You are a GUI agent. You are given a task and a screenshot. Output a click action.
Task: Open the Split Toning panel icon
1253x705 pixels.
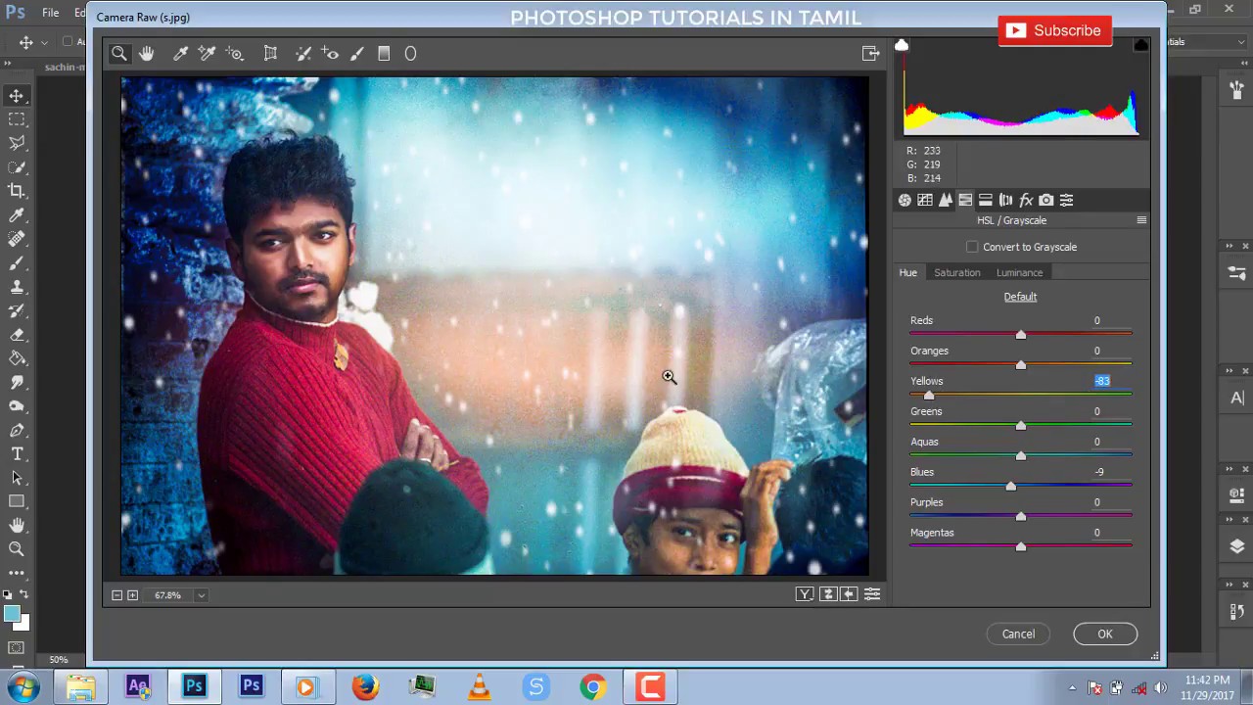986,200
